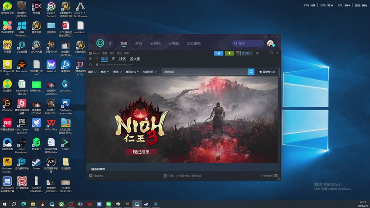Select the Ubisoft Connect desktop icon
Viewport: 370px width, 208px height.
coord(51,9)
